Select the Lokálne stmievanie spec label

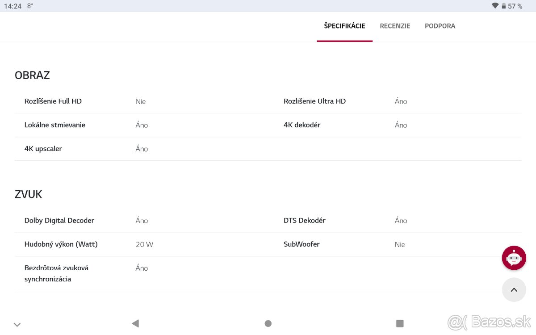tap(55, 125)
